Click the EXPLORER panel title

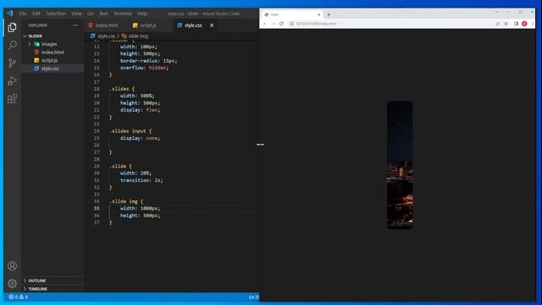pyautogui.click(x=37, y=25)
